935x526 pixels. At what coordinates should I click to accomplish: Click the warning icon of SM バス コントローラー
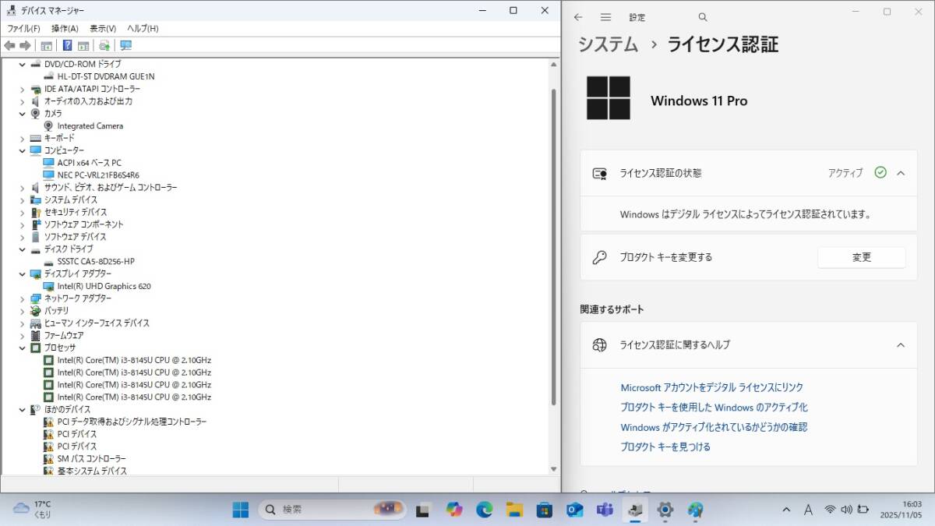48,459
